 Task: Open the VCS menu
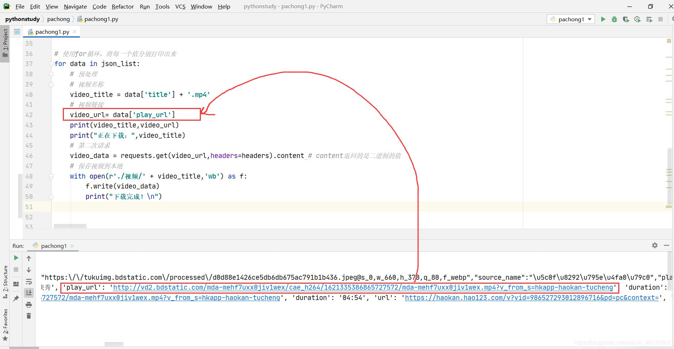[180, 6]
